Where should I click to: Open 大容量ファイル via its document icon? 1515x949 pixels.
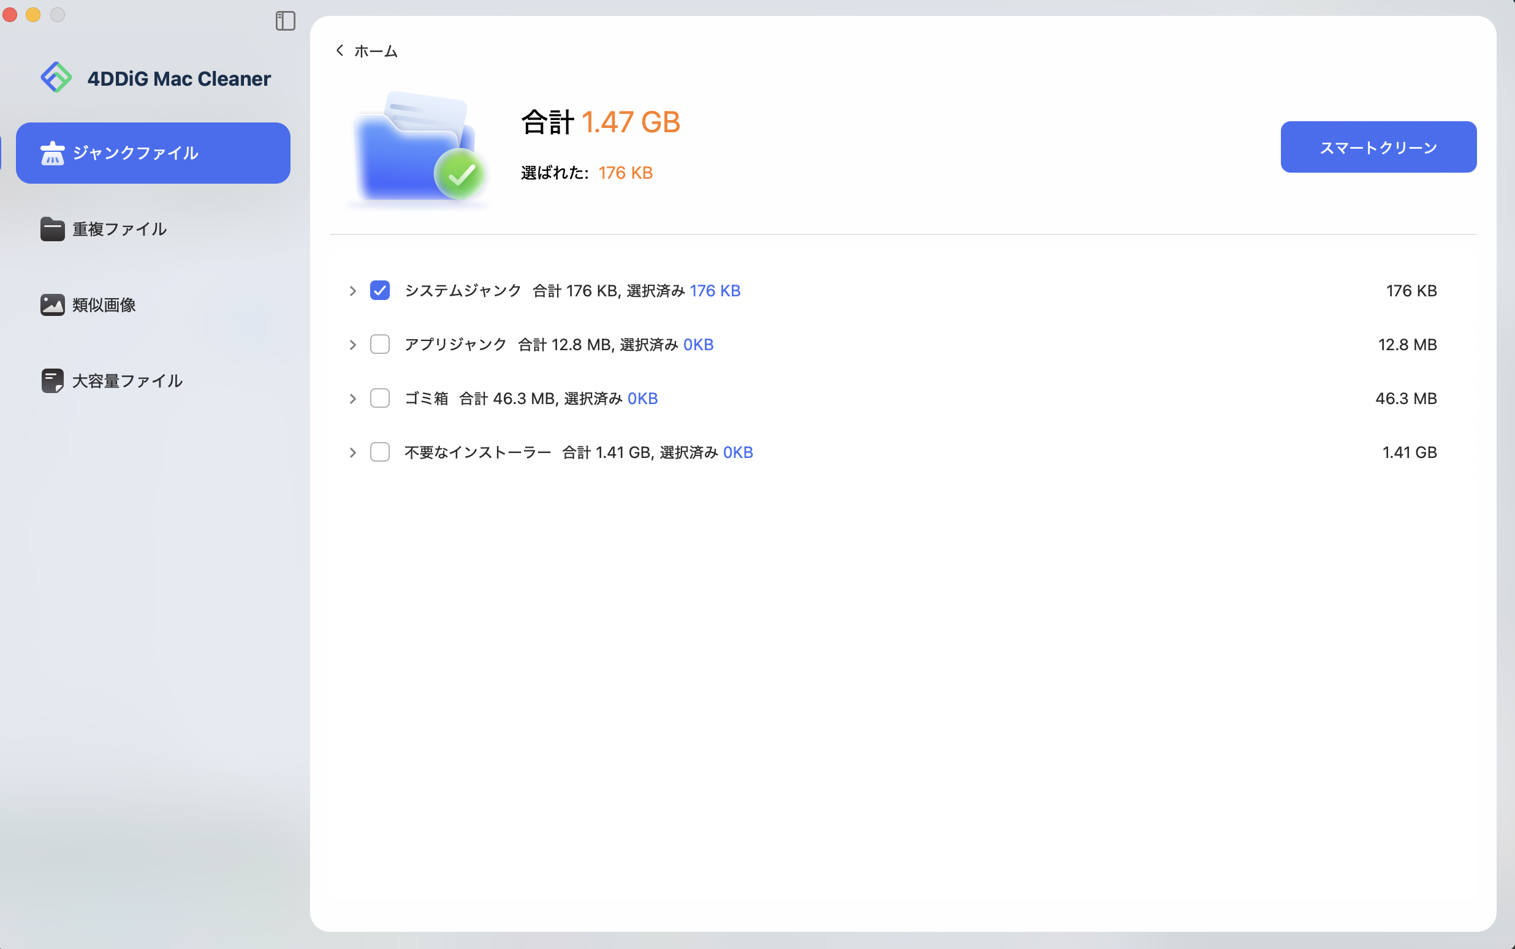pyautogui.click(x=52, y=380)
